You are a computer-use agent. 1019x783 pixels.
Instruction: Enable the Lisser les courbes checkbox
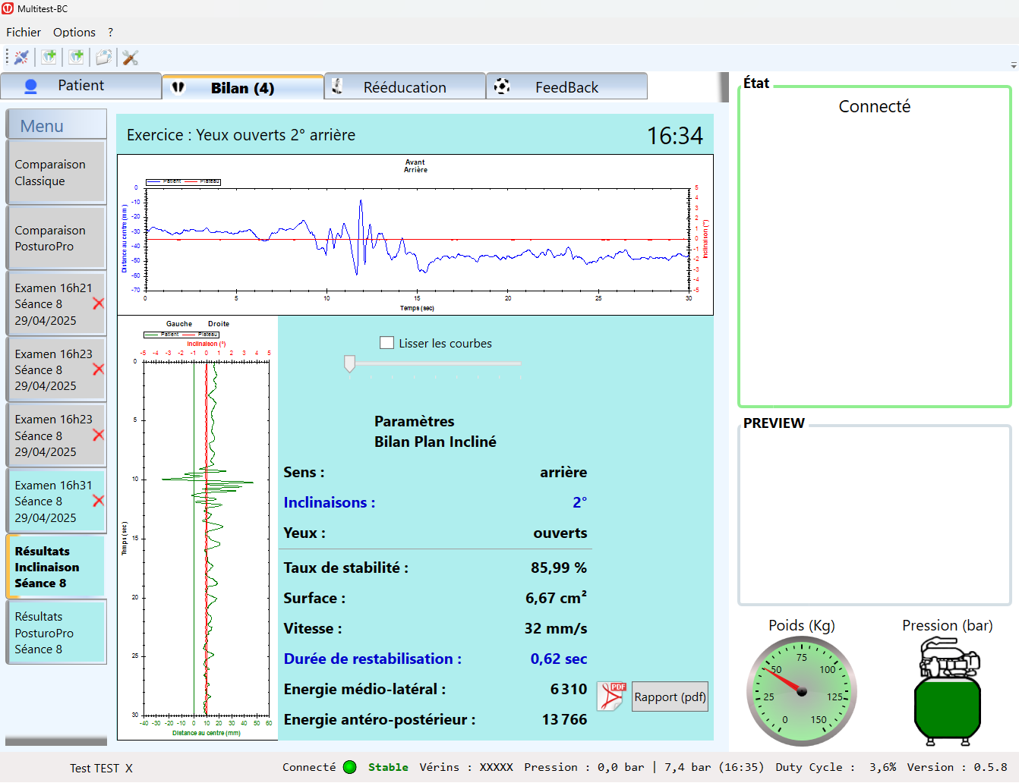387,343
